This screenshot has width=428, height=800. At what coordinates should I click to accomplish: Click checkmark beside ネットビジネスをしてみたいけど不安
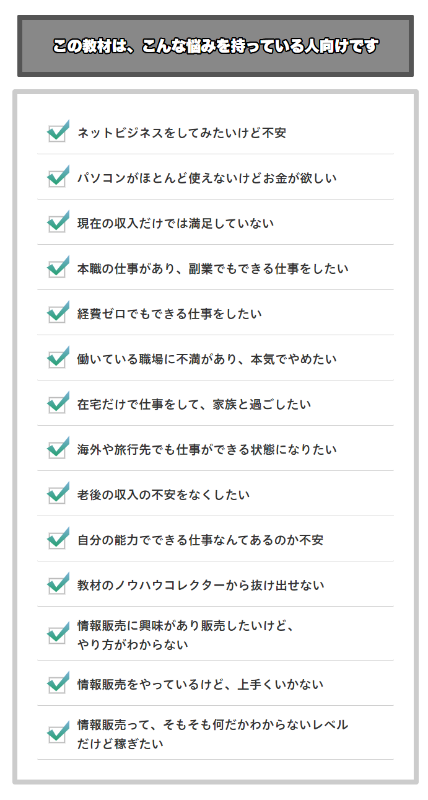click(58, 131)
